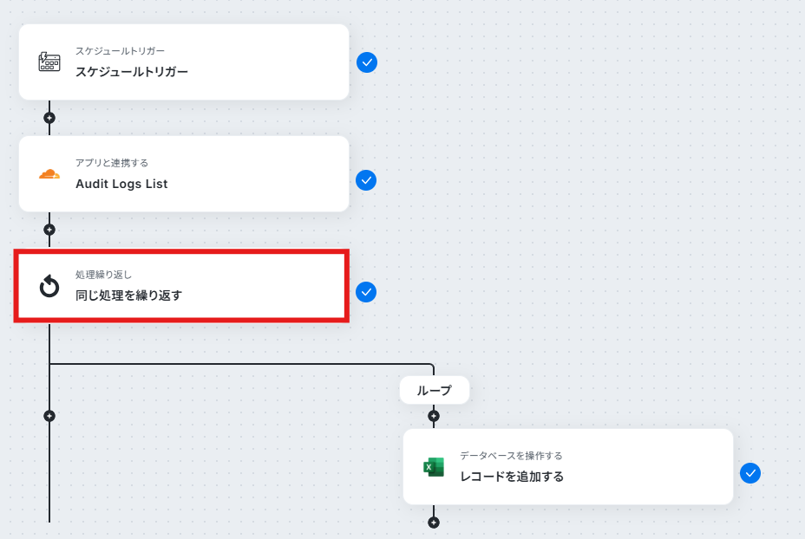
Task: Open the スケジュールトリガー step card
Action: click(x=184, y=62)
